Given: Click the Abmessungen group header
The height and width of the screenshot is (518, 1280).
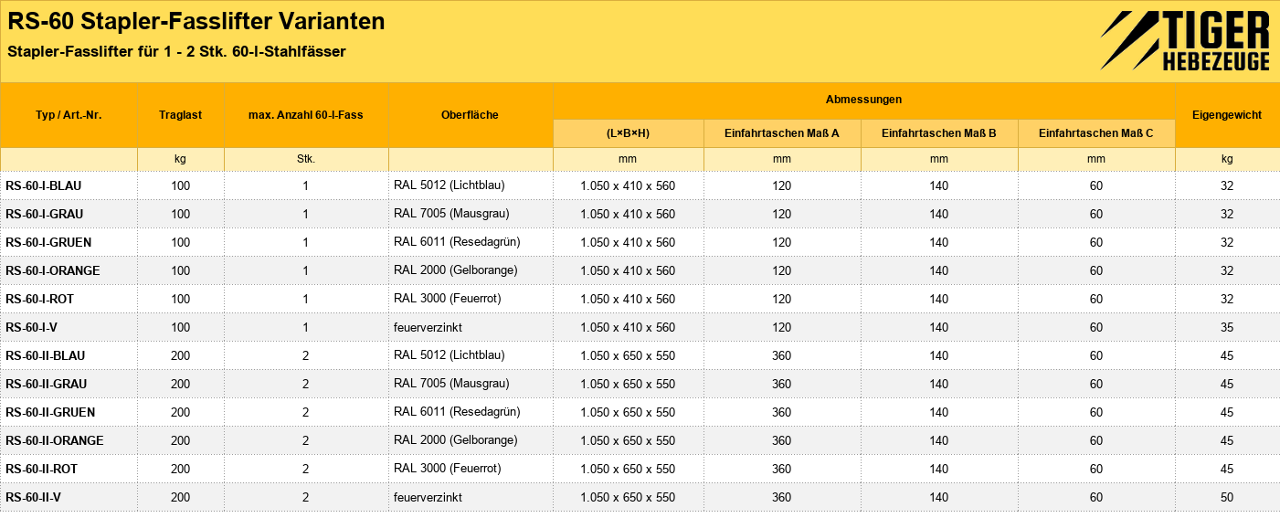Looking at the screenshot, I should point(863,100).
